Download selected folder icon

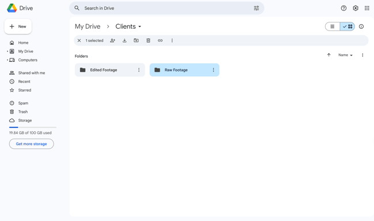124,40
